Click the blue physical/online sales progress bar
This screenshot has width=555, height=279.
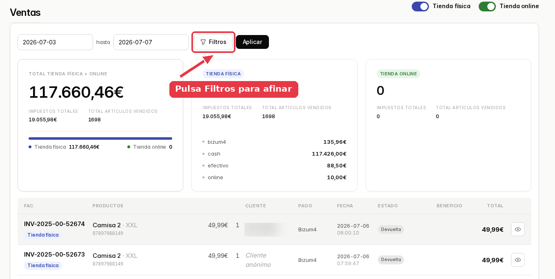(100, 138)
